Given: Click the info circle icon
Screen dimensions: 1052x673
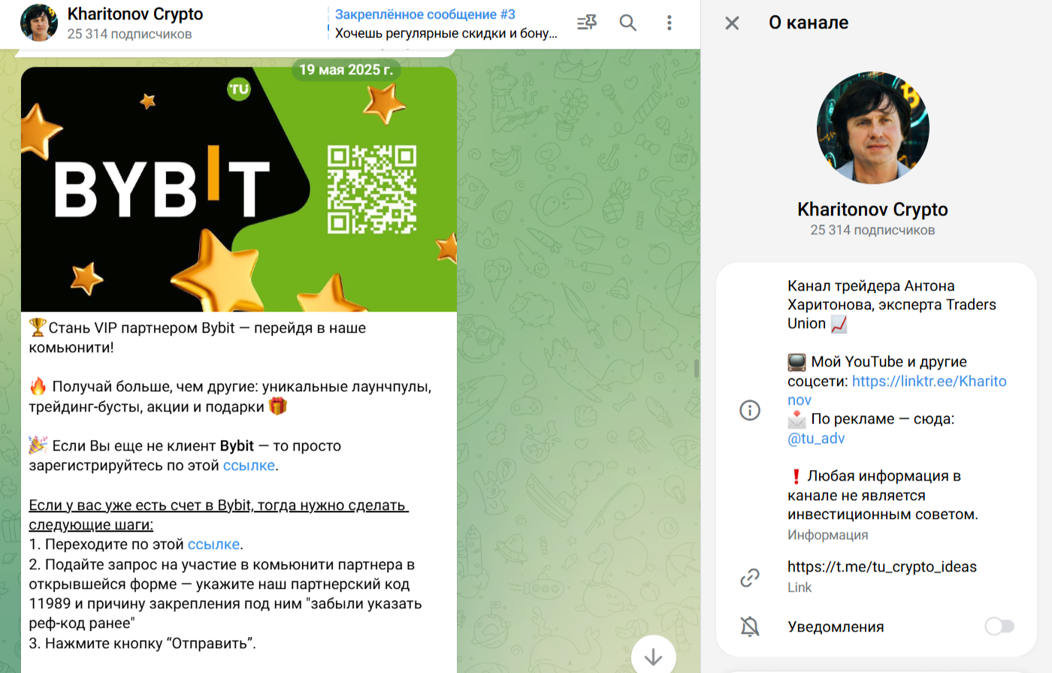Looking at the screenshot, I should pos(750,410).
